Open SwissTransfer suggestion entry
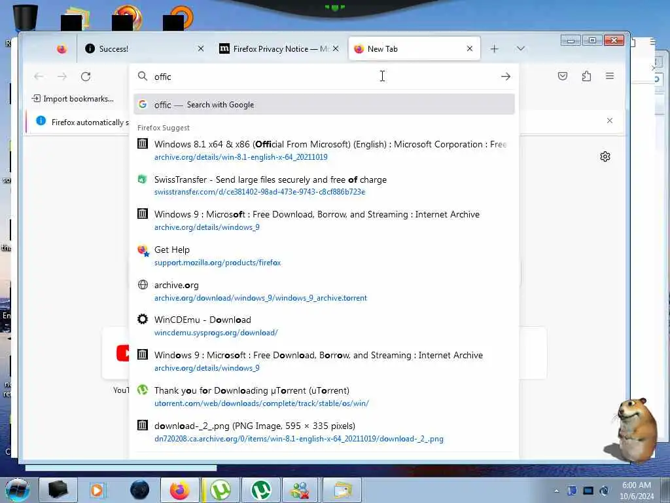The width and height of the screenshot is (670, 503). 324,185
